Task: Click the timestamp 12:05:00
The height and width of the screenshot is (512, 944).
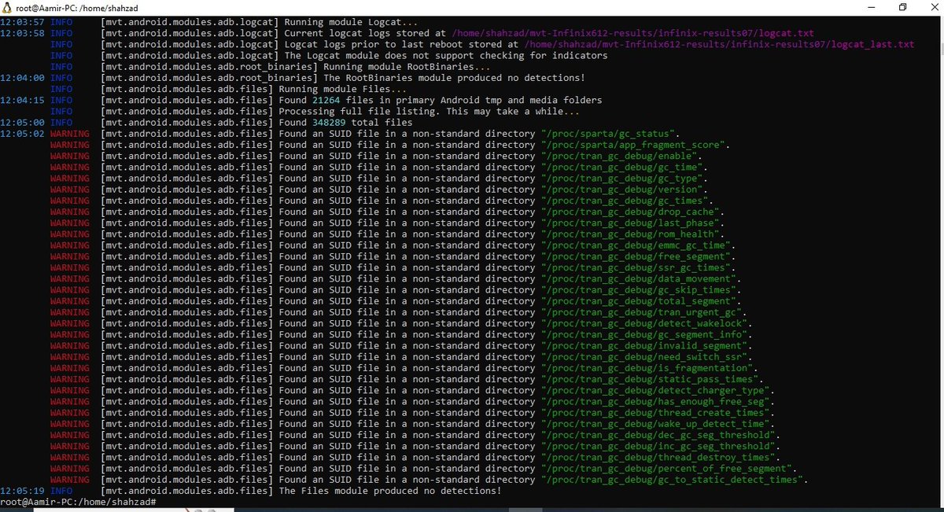Action: click(x=22, y=123)
